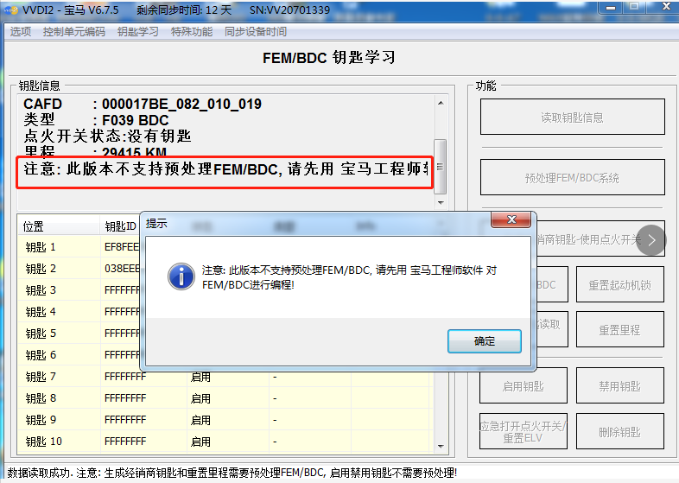Image resolution: width=679 pixels, height=483 pixels.
Task: Select the 钥匙 1 row
Action: tap(80, 247)
